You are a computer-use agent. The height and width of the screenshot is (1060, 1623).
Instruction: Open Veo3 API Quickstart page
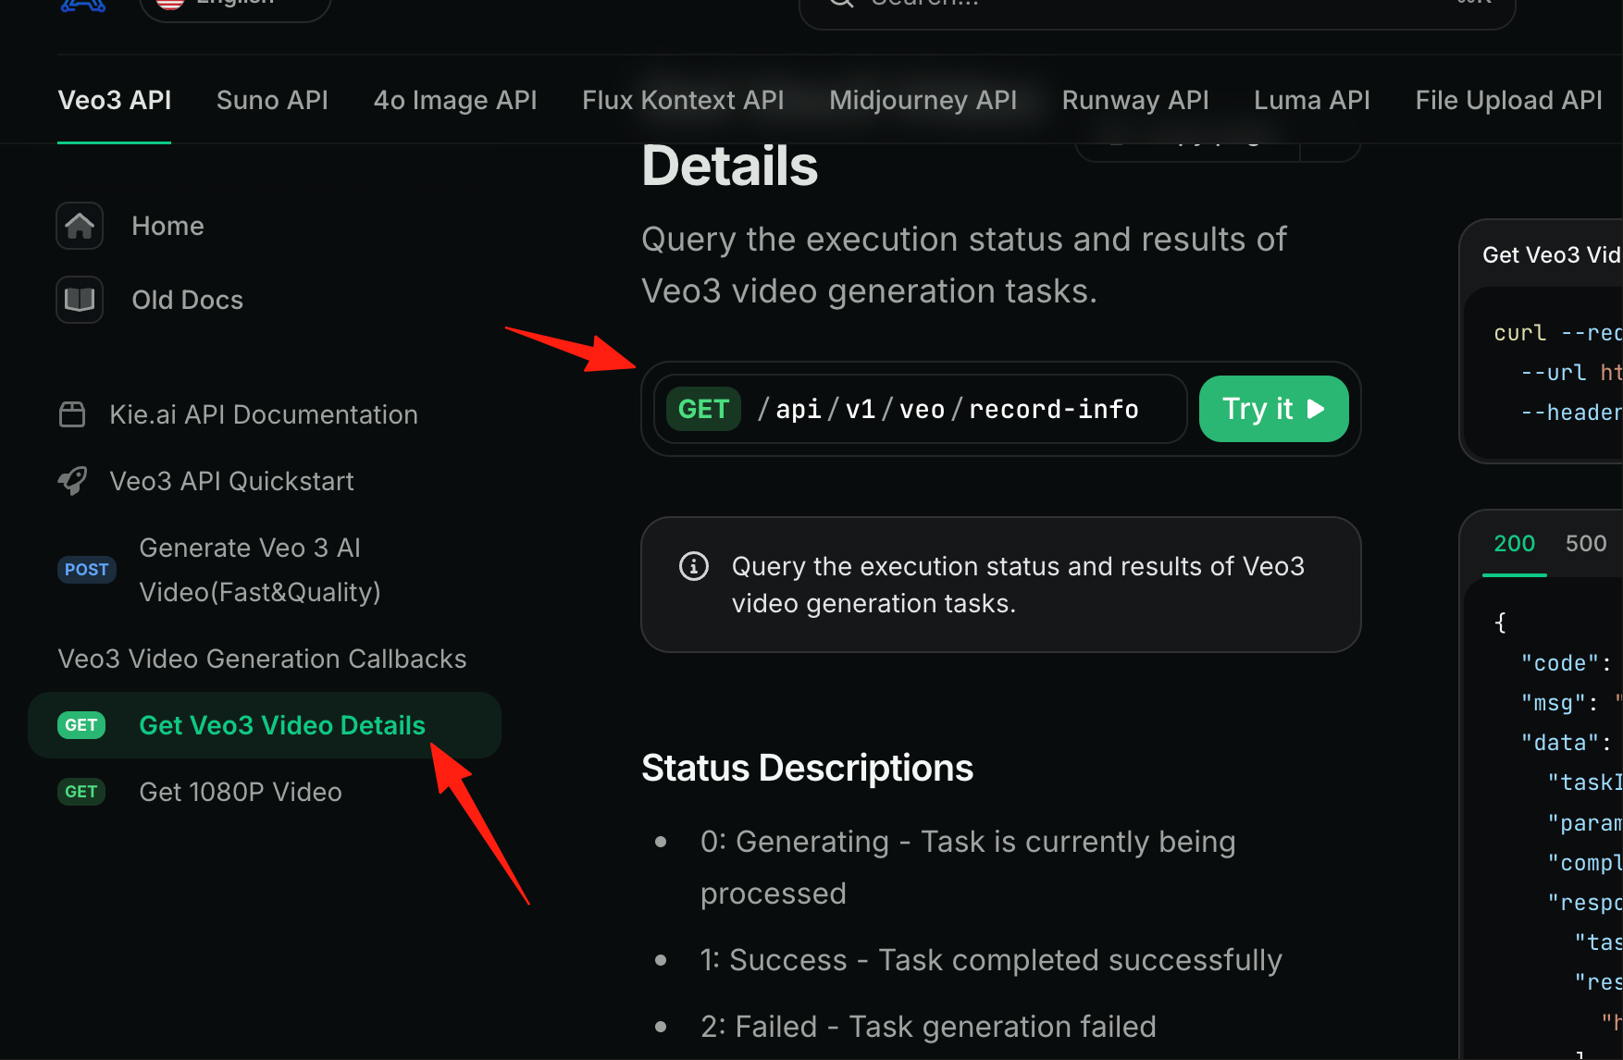tap(231, 481)
